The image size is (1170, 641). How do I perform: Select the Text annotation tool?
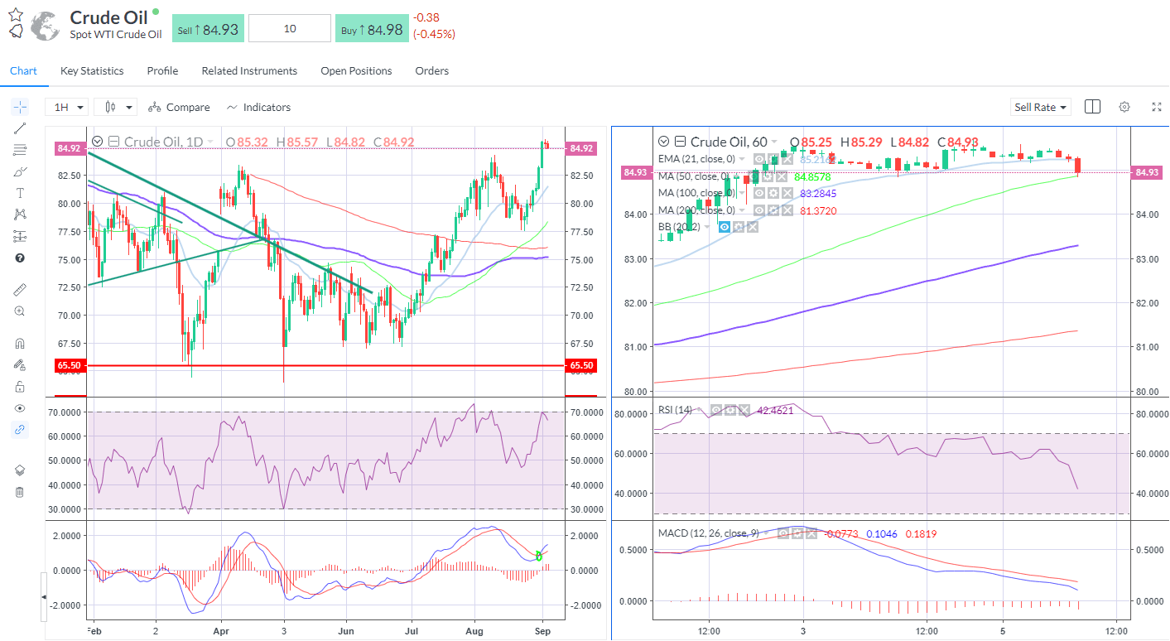pyautogui.click(x=20, y=193)
